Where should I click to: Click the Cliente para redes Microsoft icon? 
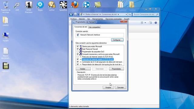(81, 46)
